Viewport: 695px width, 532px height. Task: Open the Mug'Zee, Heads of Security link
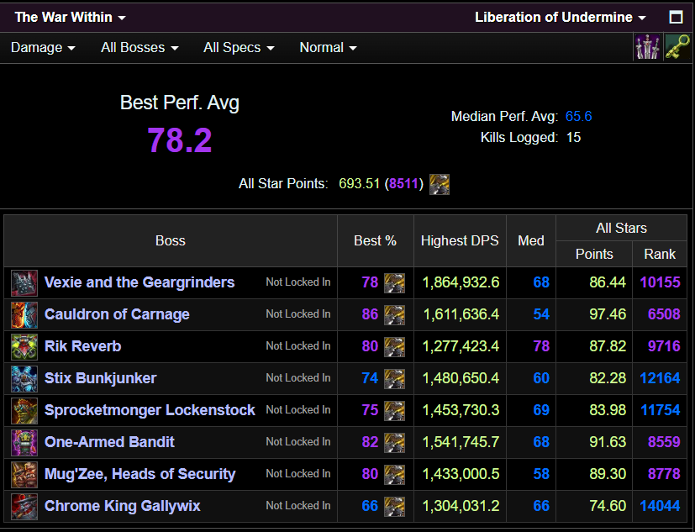(140, 474)
